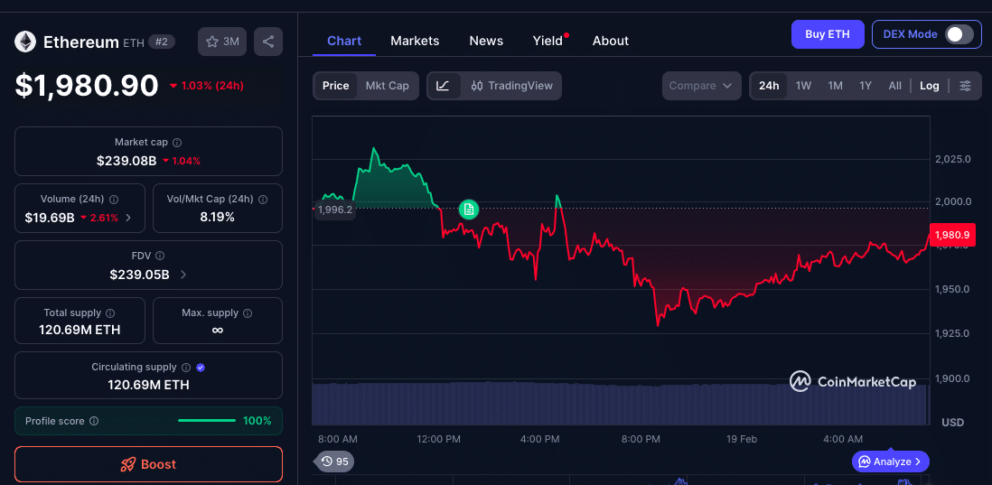
Task: Open the News tab
Action: pos(486,41)
